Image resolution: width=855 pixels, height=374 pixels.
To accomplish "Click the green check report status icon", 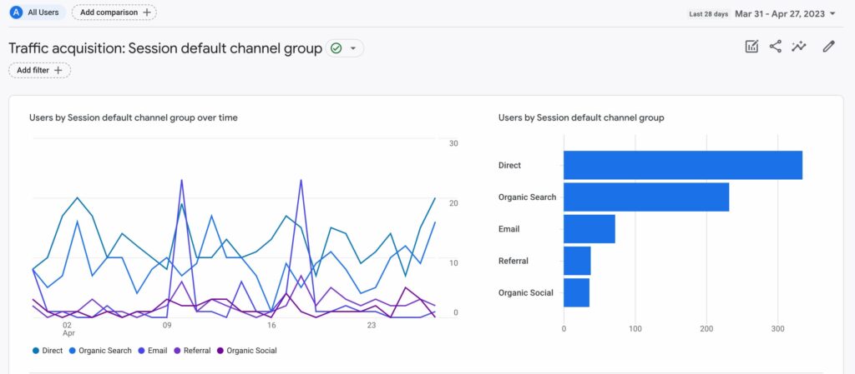I will point(336,48).
